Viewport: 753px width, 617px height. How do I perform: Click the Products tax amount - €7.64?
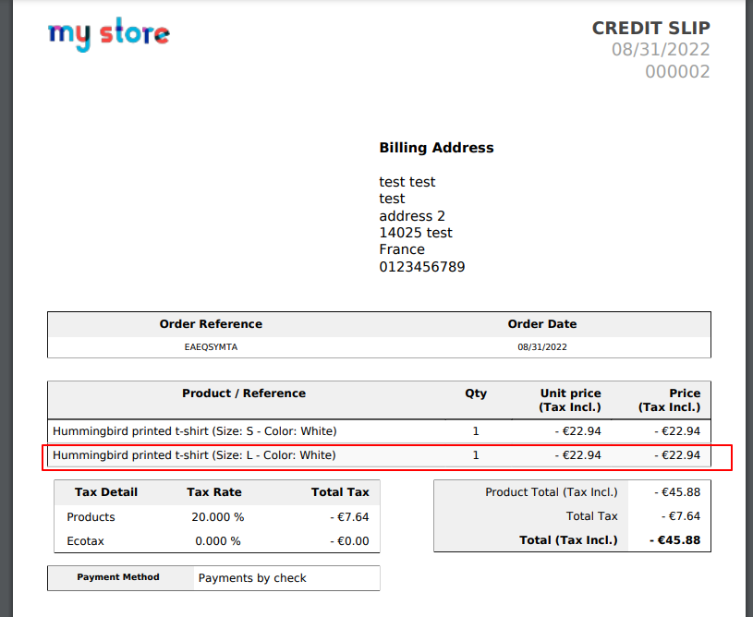click(x=349, y=517)
